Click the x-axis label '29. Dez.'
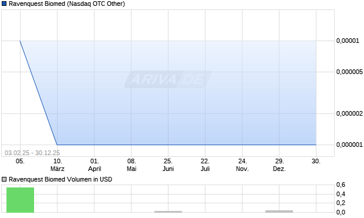The image size is (364, 218). (x=279, y=165)
